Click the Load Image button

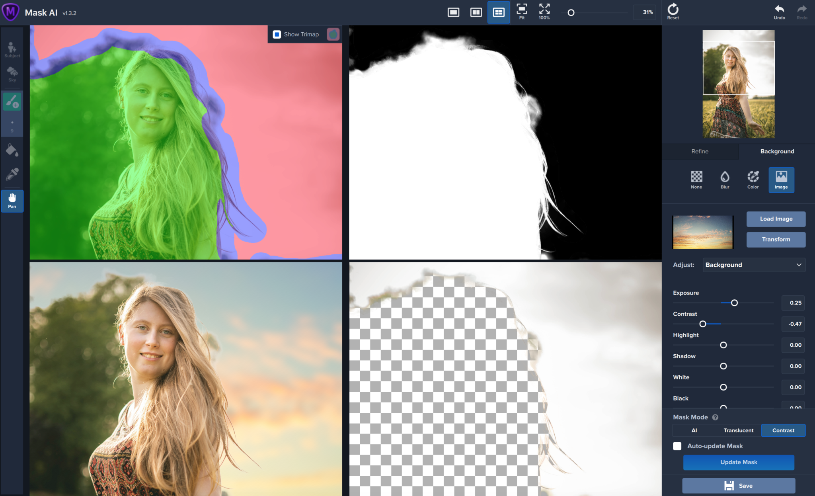tap(776, 219)
